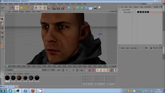The width and height of the screenshot is (165, 93).
Task: Toggle position keyframe recording icon
Action: [x=97, y=70]
